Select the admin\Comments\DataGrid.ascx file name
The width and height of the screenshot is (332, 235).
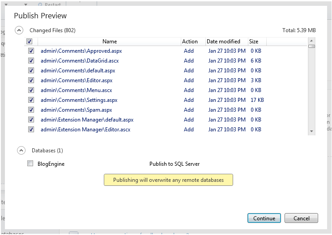click(x=80, y=61)
